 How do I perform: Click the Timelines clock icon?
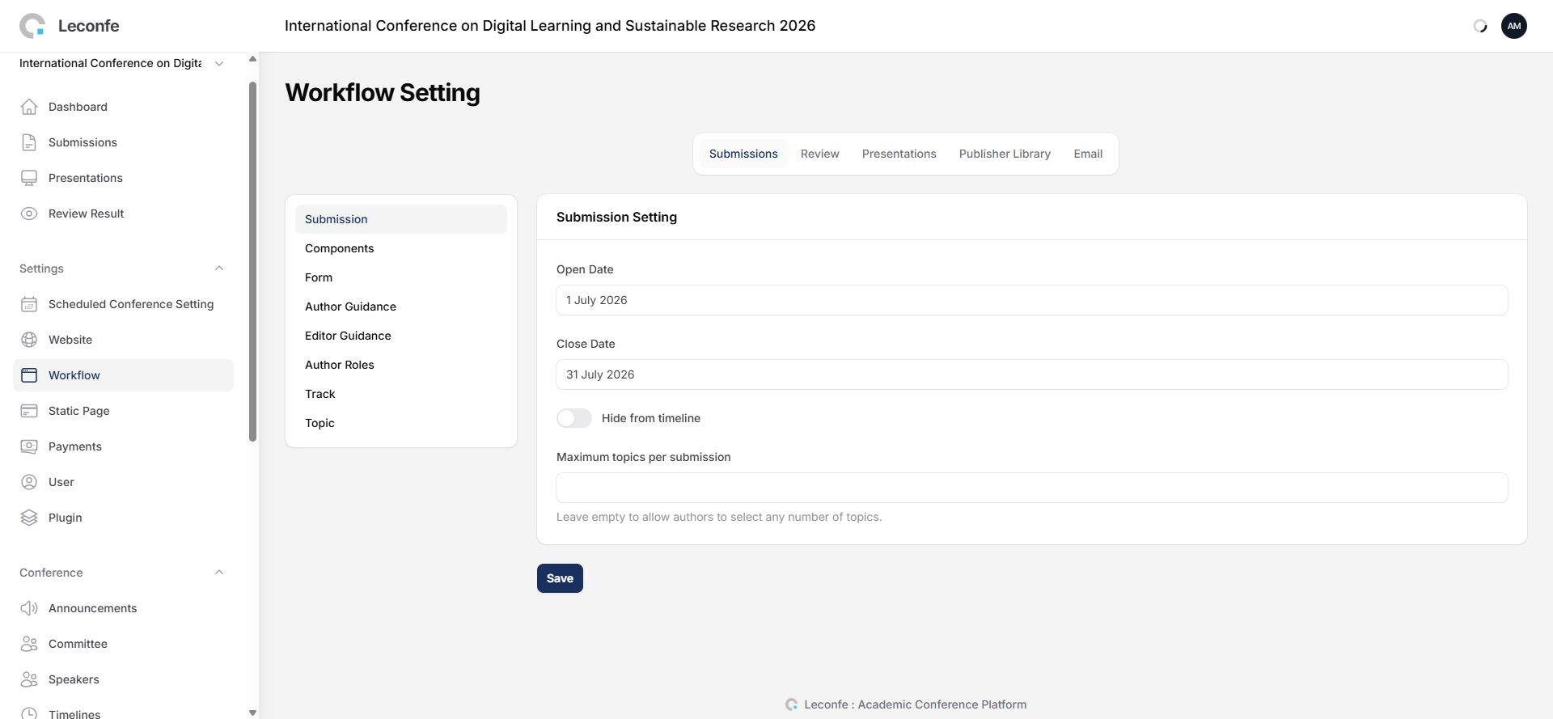point(29,713)
